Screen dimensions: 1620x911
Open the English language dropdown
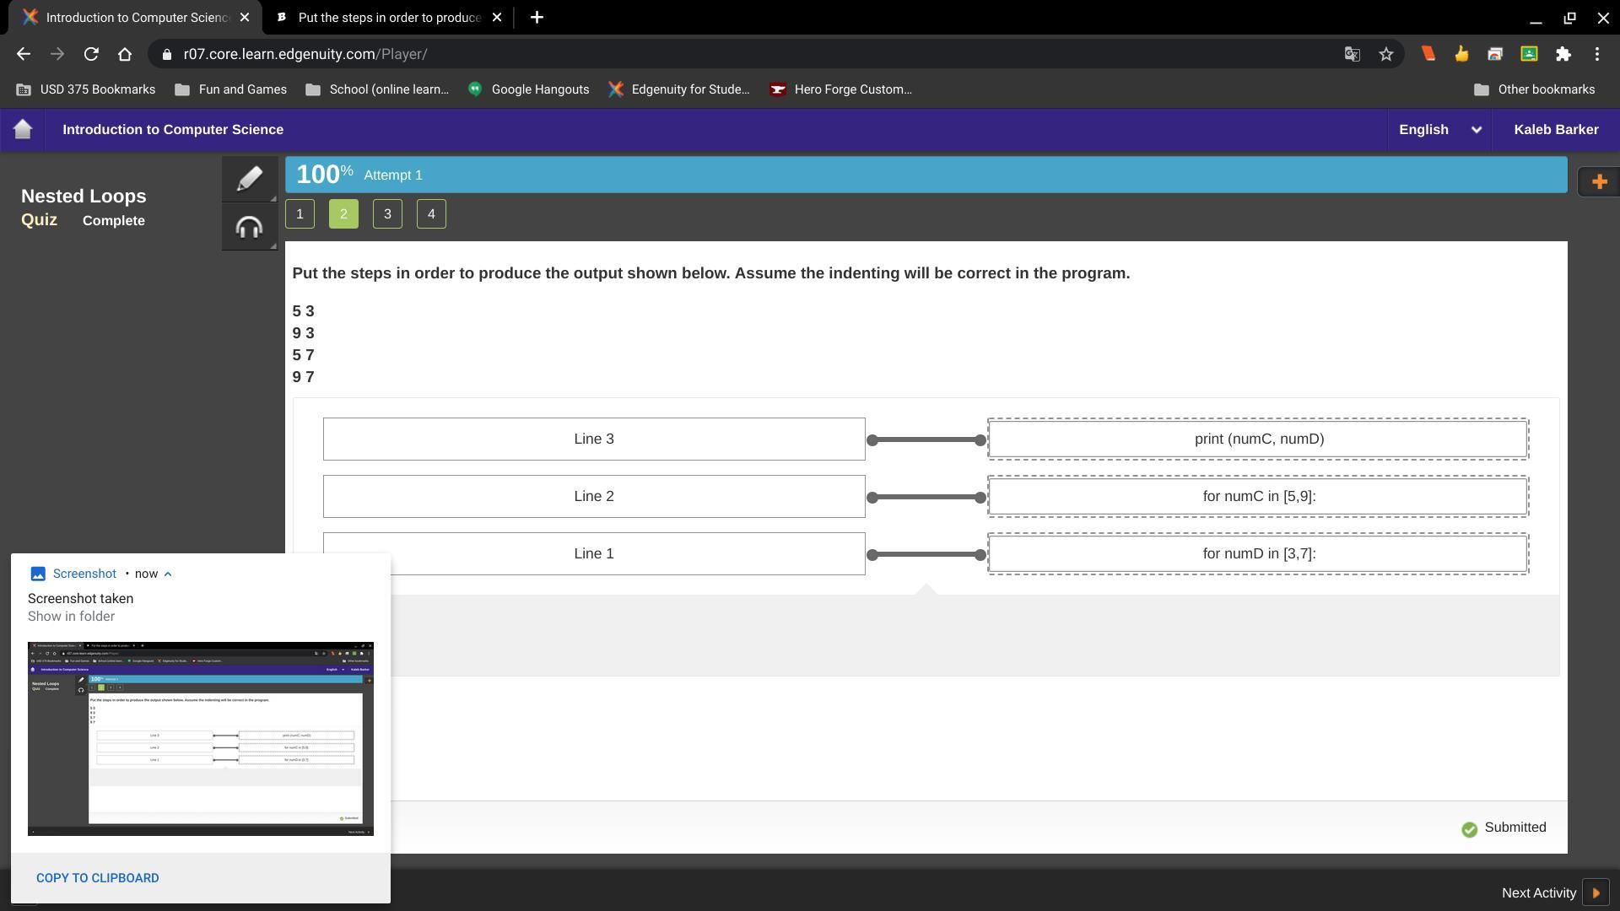pos(1439,129)
